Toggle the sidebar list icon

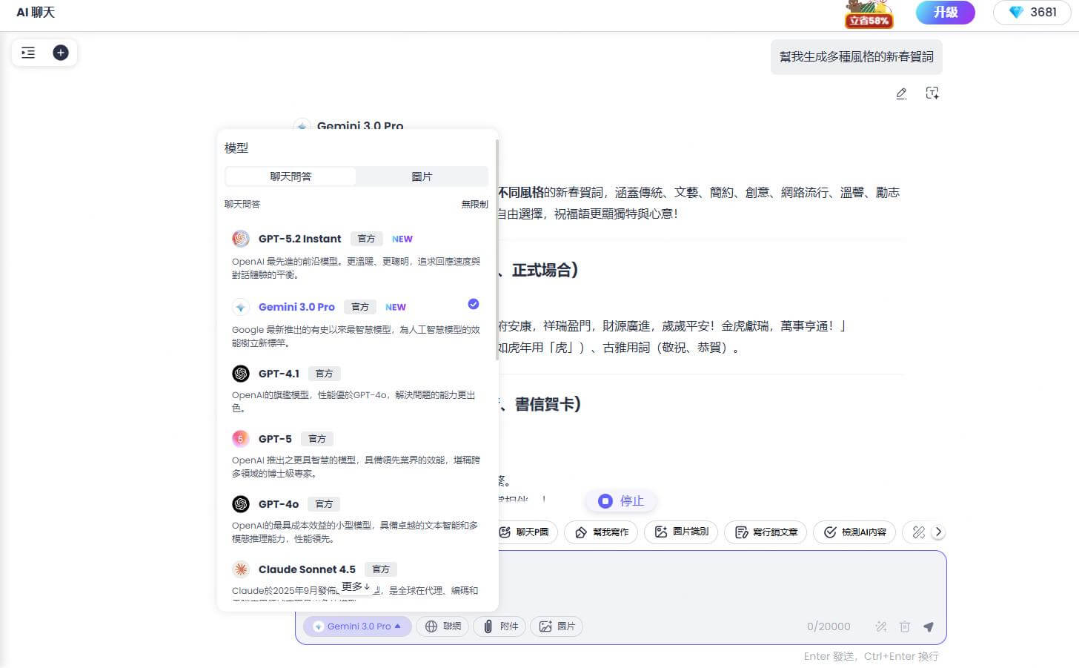coord(28,53)
